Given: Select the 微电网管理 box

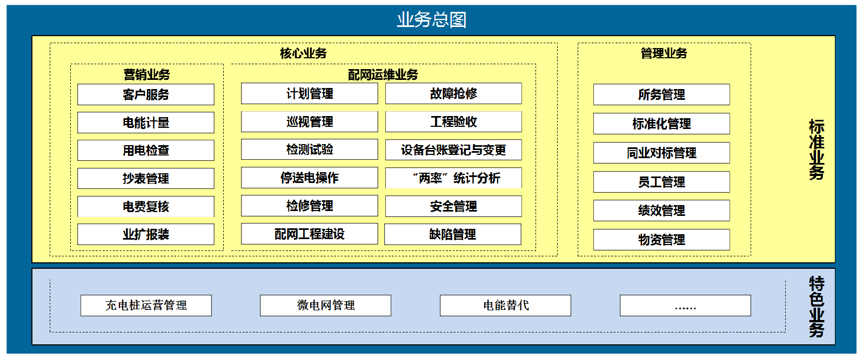Looking at the screenshot, I should click(x=325, y=305).
